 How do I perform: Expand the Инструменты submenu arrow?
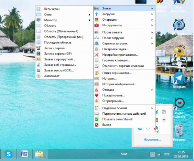(x=152, y=25)
